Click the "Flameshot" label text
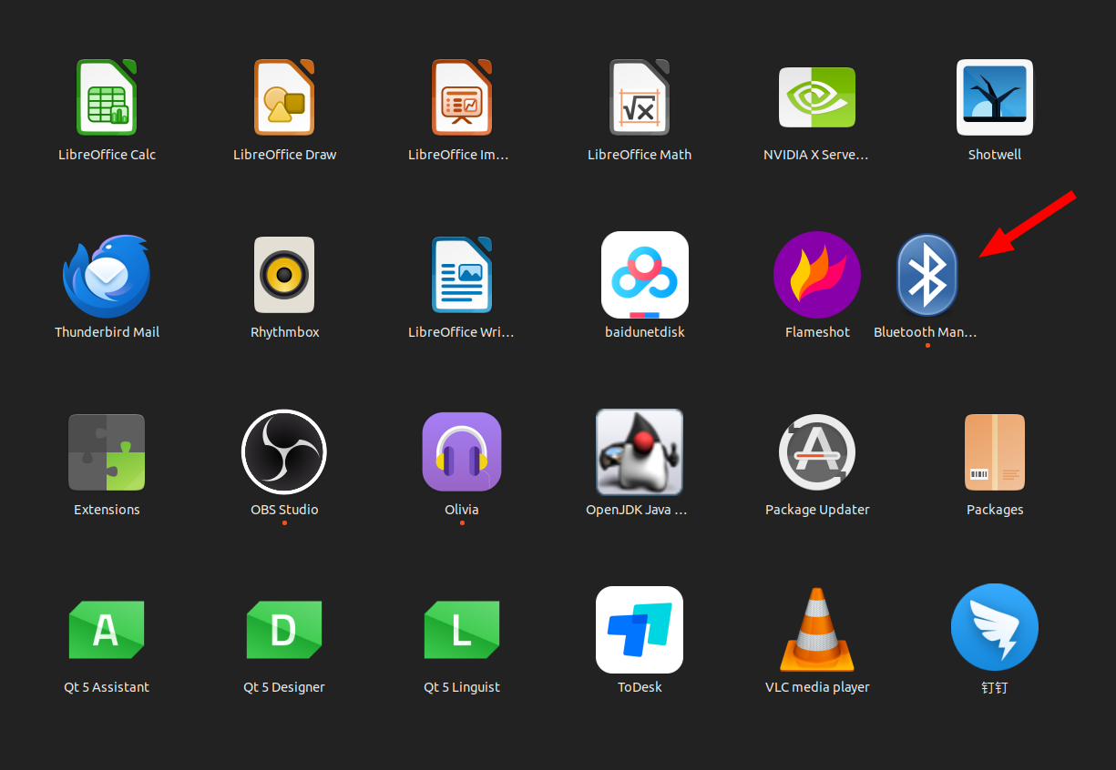 817,332
